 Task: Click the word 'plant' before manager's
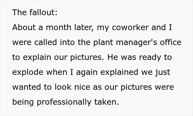[x=103, y=43]
